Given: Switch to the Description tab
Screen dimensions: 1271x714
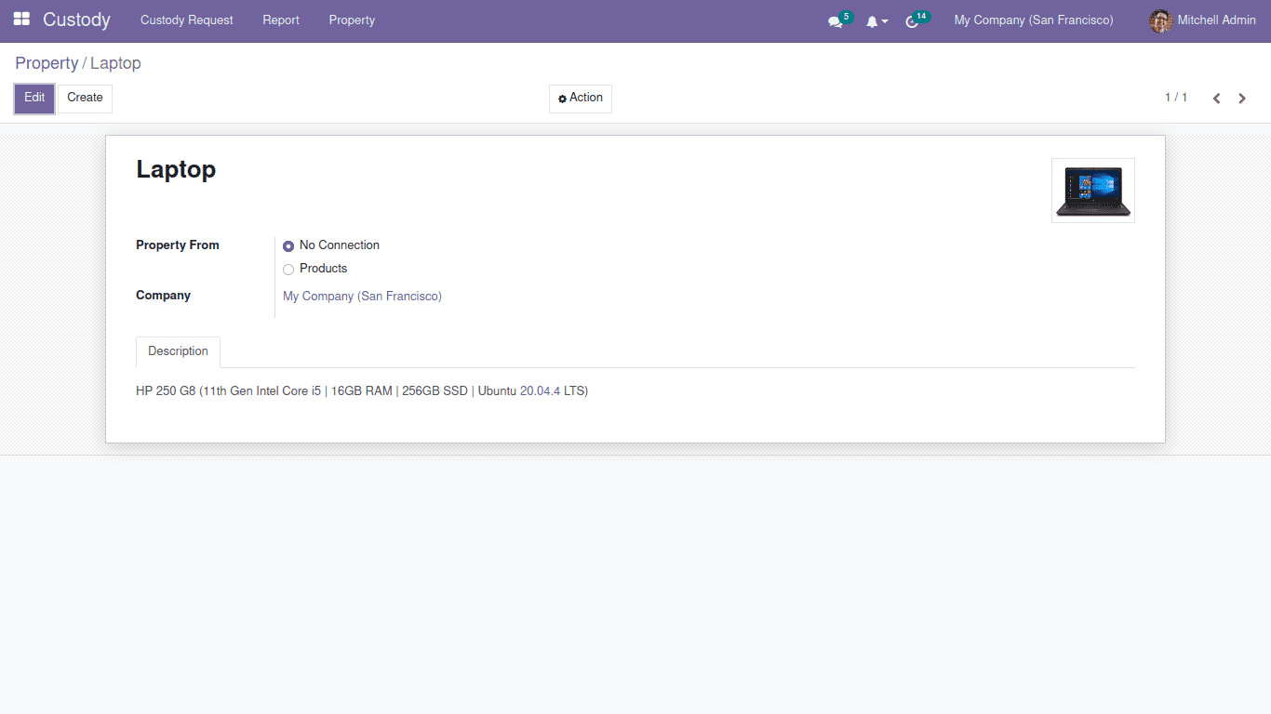Looking at the screenshot, I should click(178, 351).
